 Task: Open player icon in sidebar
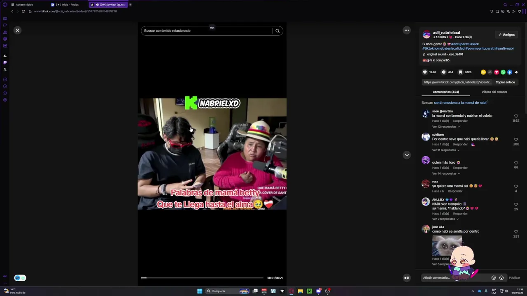(x=5, y=79)
